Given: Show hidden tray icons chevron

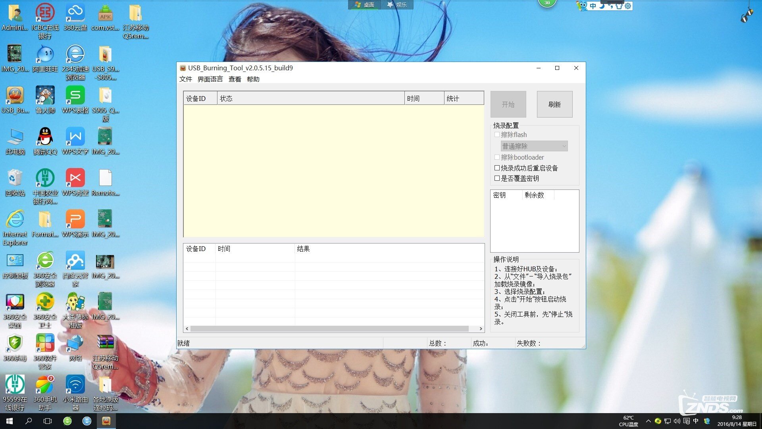Looking at the screenshot, I should click(648, 421).
